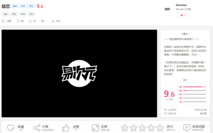This screenshot has width=213, height=133.
Task: Click the 收藏 favorite heart in bottom bar
Action: pos(11,128)
